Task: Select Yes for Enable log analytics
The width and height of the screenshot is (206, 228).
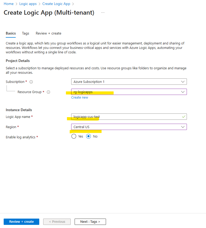Action: click(74, 136)
